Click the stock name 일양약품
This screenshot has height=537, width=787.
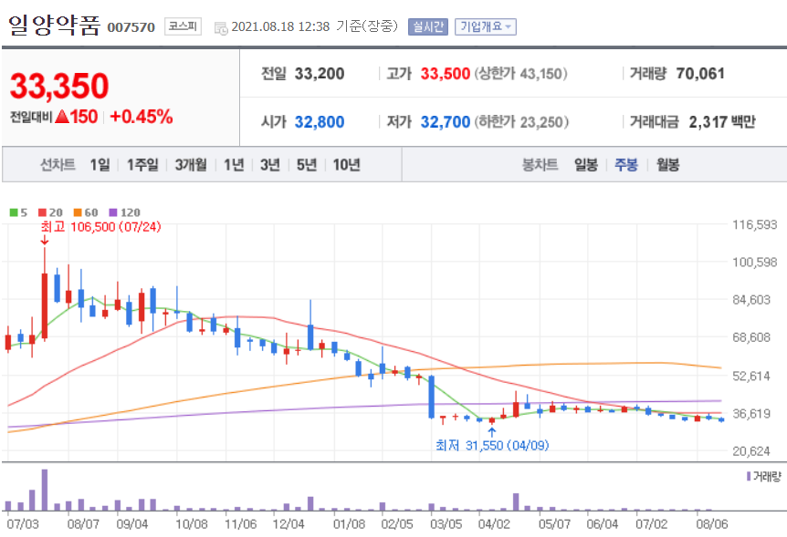(x=54, y=25)
